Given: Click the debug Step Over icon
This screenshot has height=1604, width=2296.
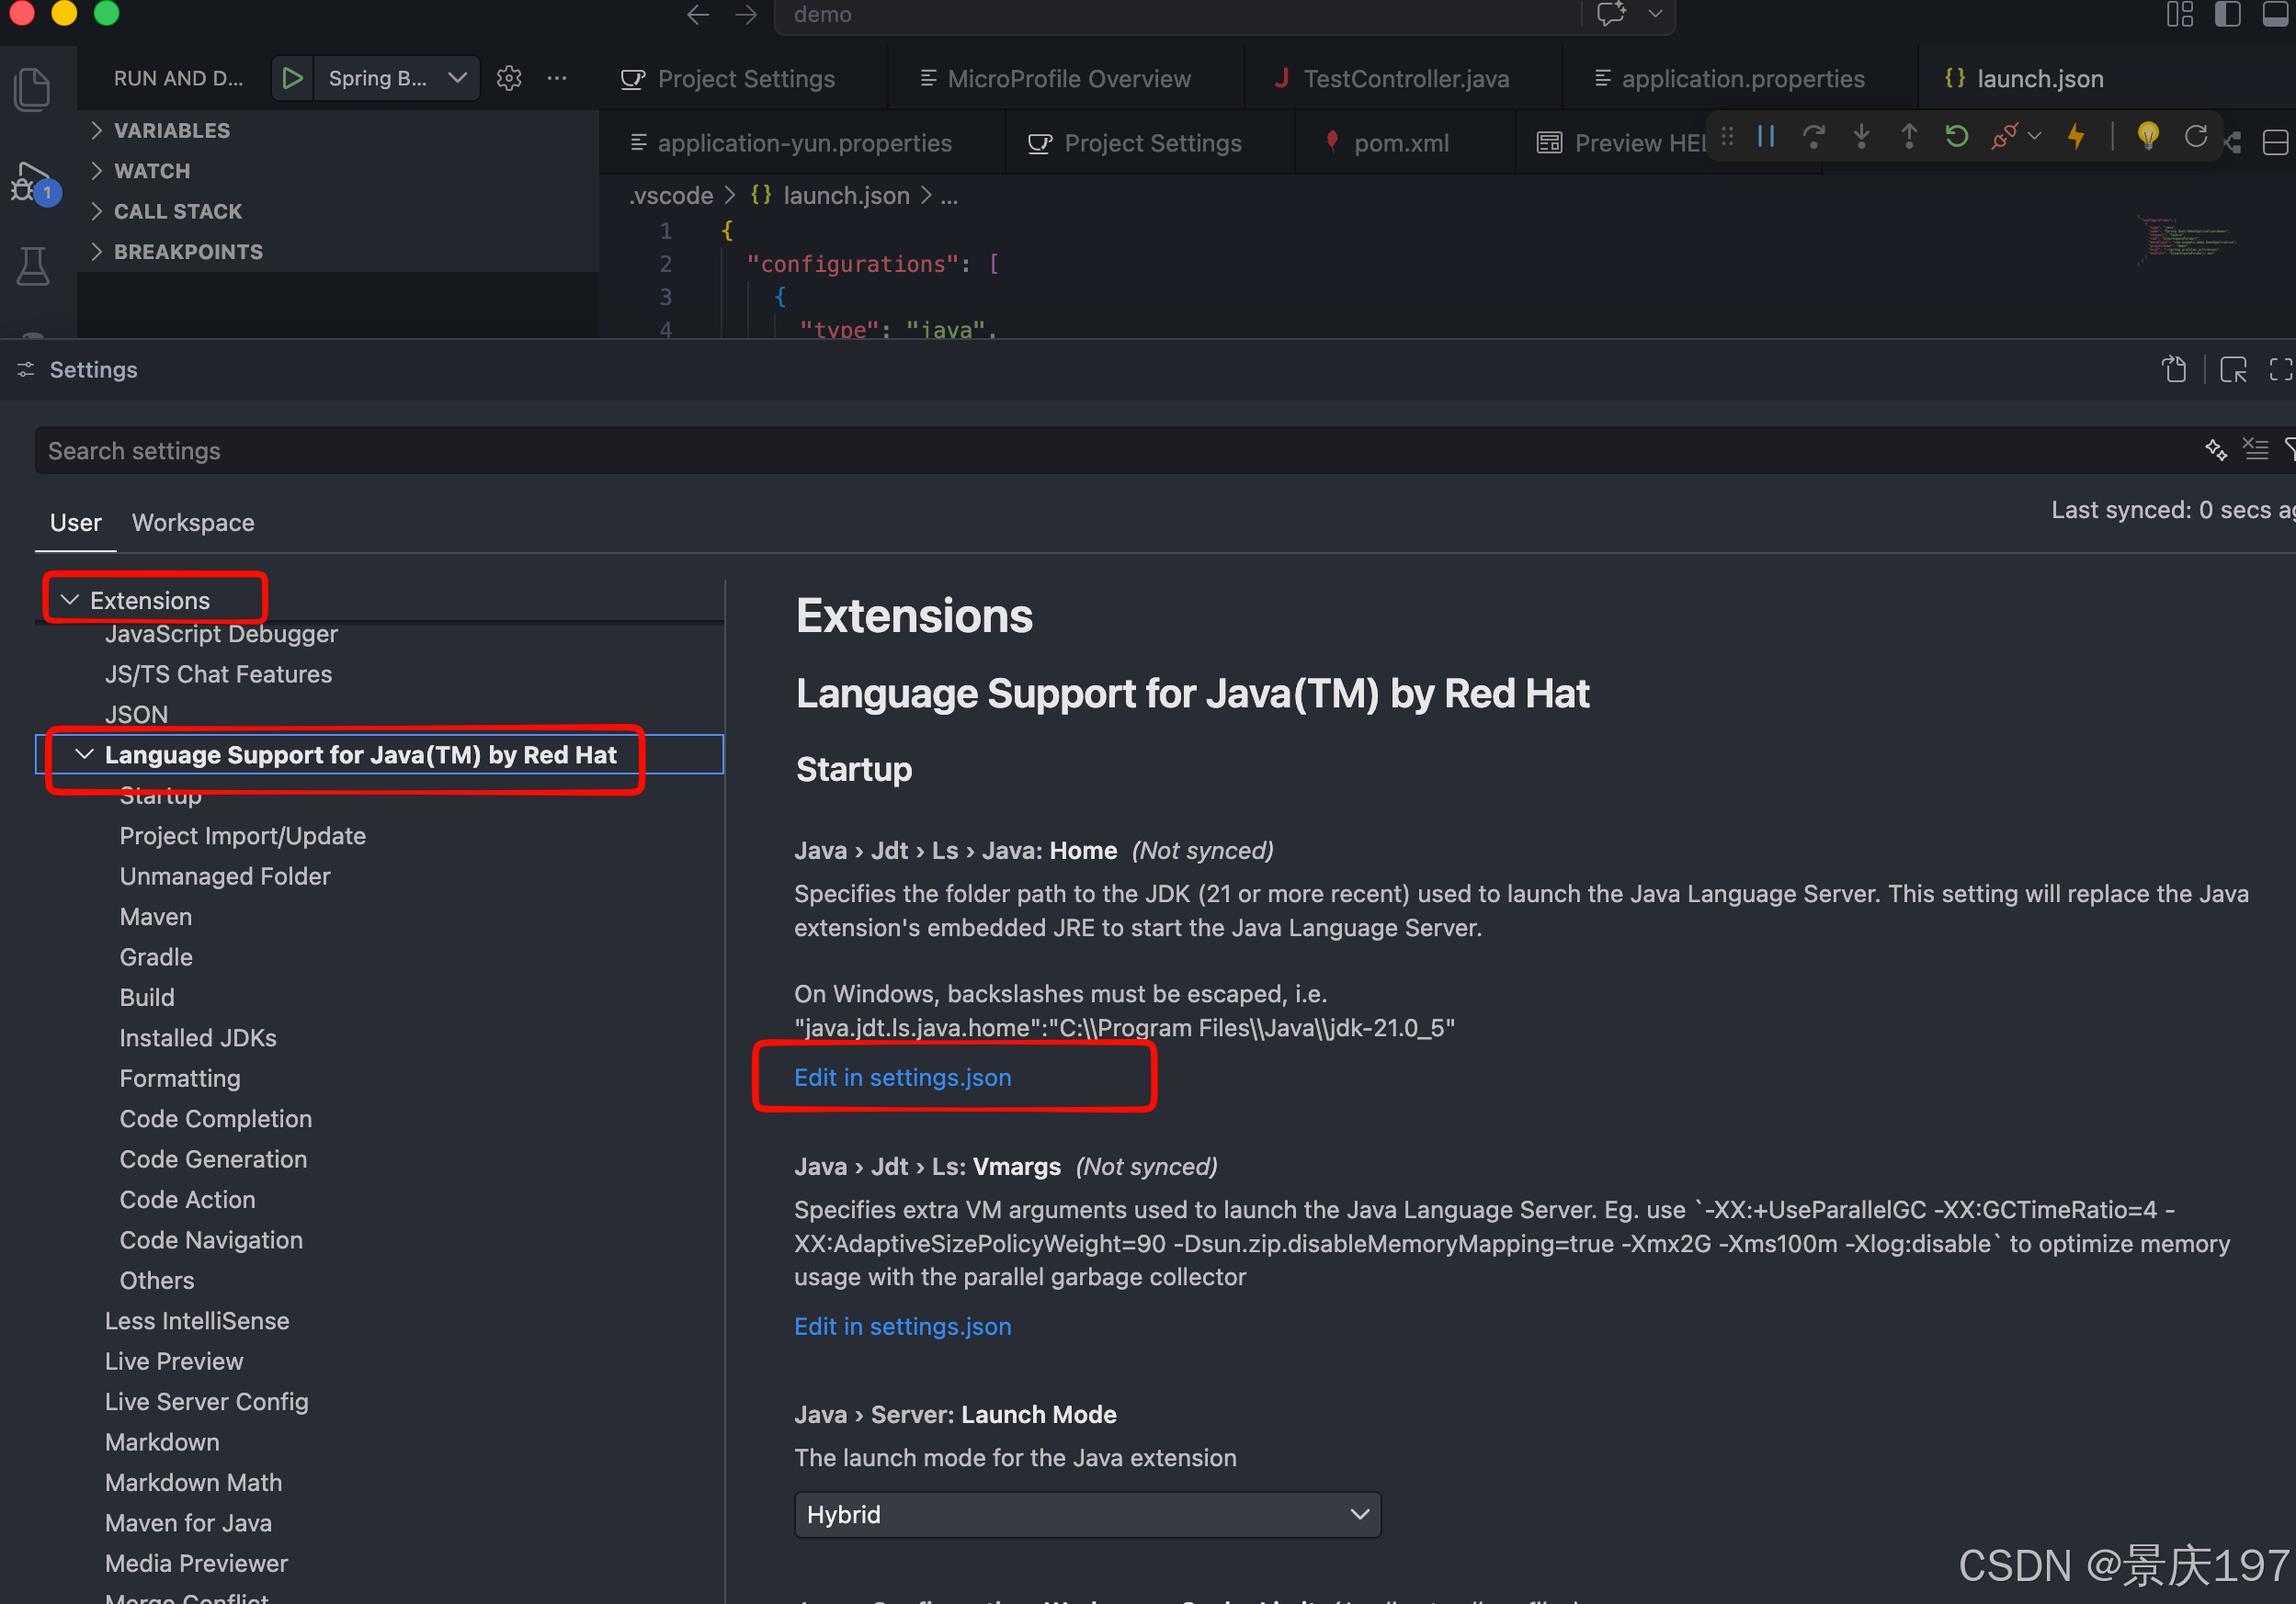Looking at the screenshot, I should [x=1813, y=137].
